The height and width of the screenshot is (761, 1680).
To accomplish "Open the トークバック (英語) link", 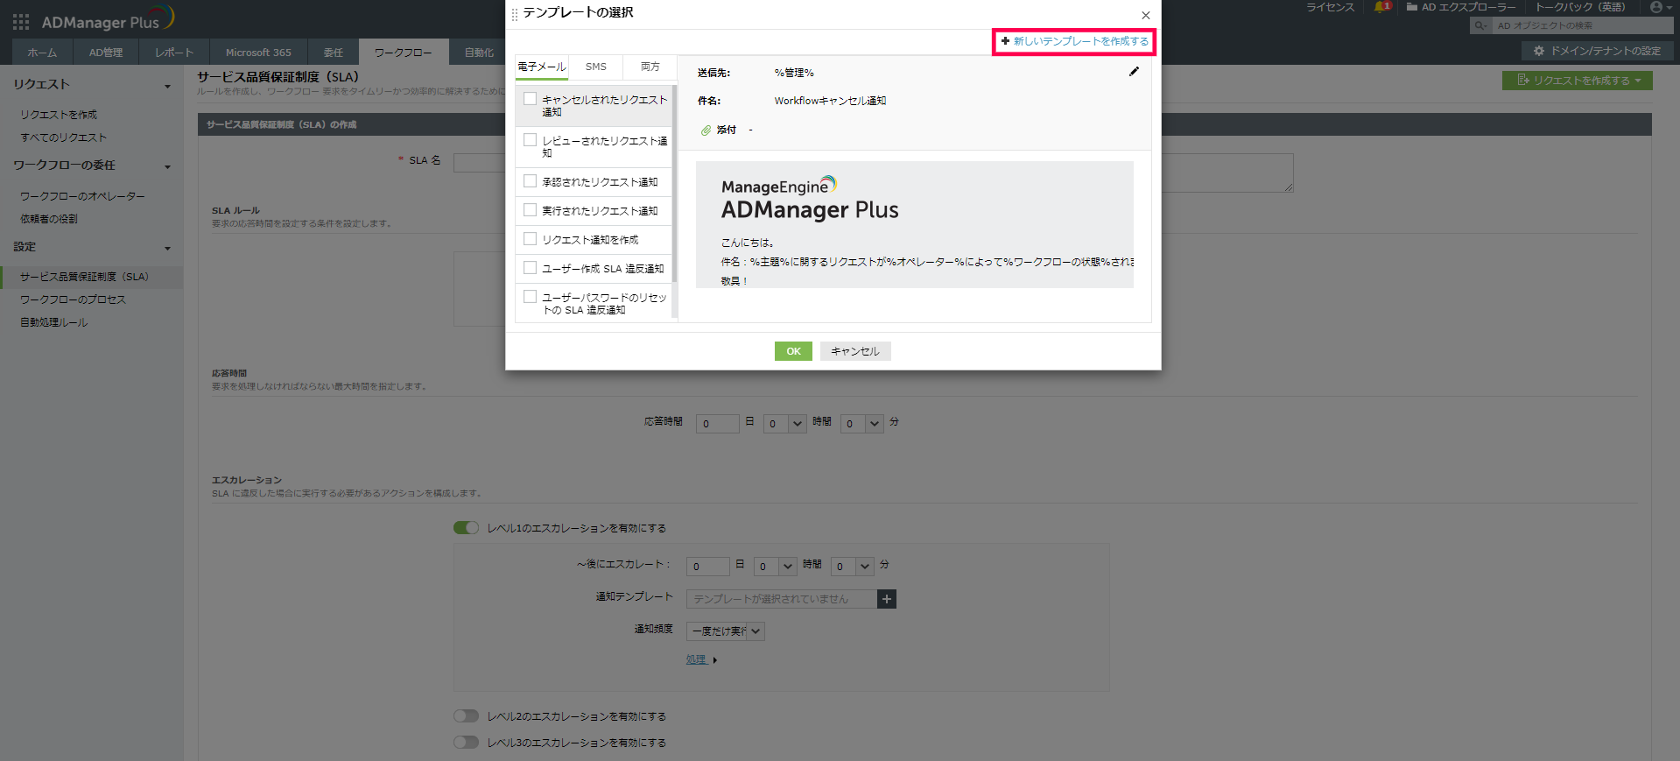I will (x=1580, y=7).
